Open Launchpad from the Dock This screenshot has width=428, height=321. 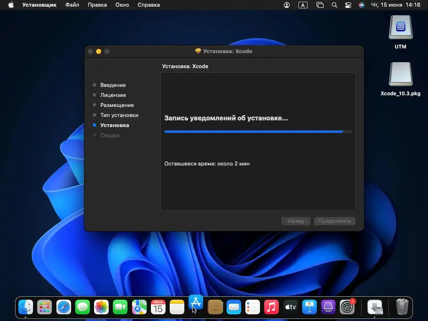pyautogui.click(x=44, y=307)
